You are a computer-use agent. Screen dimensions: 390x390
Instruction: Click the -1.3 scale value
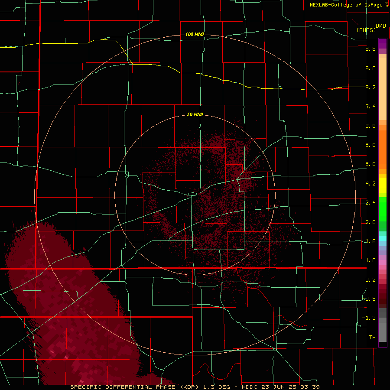(369, 318)
